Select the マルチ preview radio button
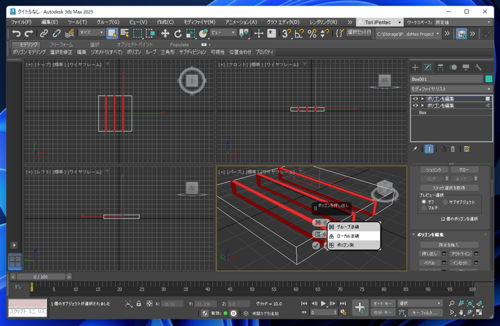This screenshot has height=326, width=500. [x=424, y=208]
